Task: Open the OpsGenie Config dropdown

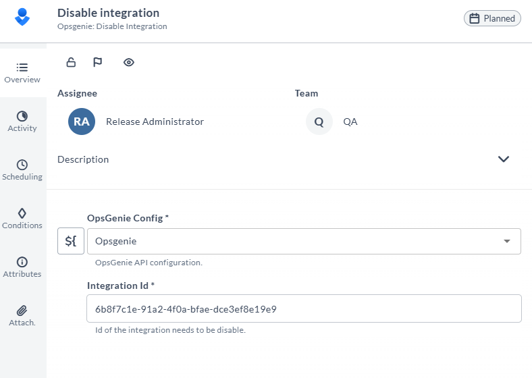Action: click(x=304, y=241)
